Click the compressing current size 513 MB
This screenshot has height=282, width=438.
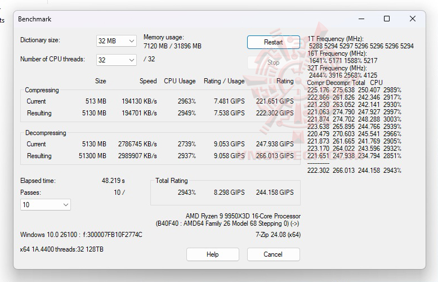point(96,101)
